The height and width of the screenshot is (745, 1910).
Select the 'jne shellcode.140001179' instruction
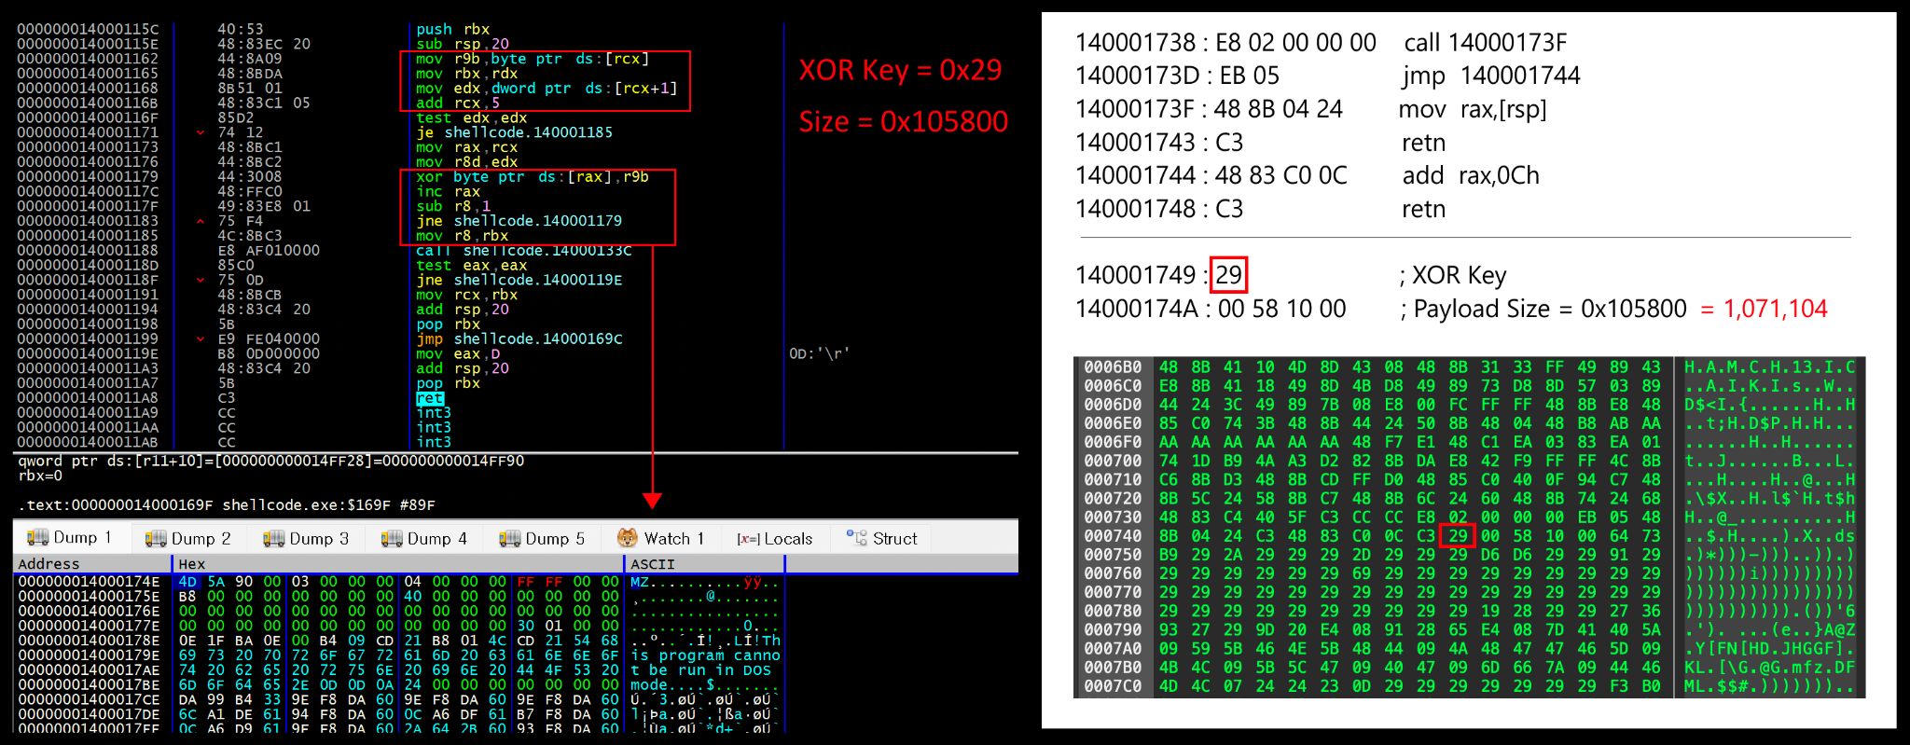point(519,221)
